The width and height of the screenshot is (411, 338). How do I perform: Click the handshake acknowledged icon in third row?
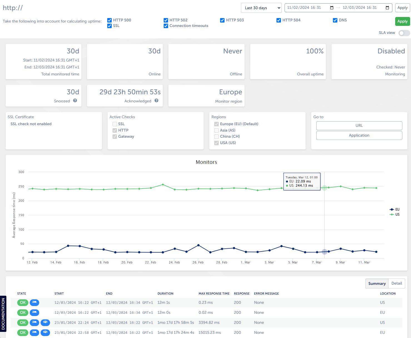(x=45, y=322)
